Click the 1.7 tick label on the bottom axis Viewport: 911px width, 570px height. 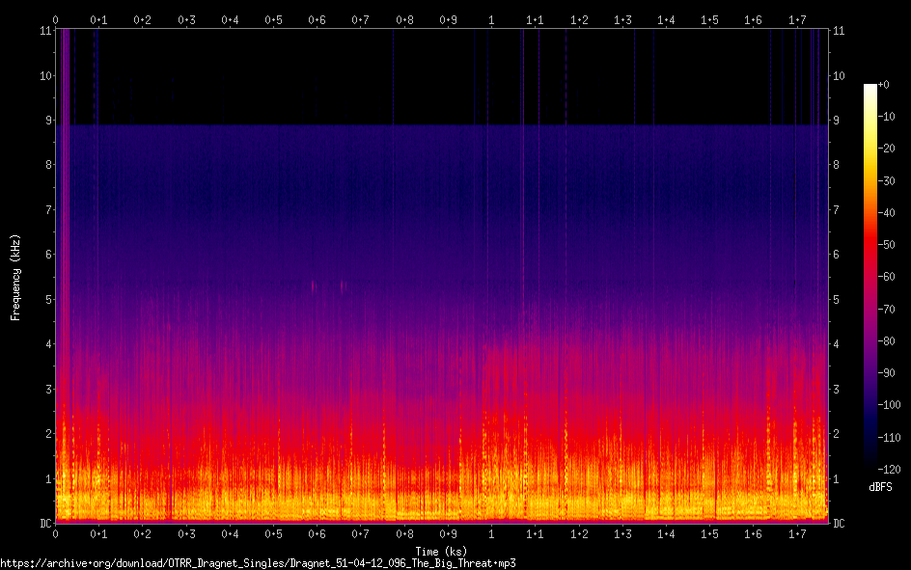[x=797, y=533]
